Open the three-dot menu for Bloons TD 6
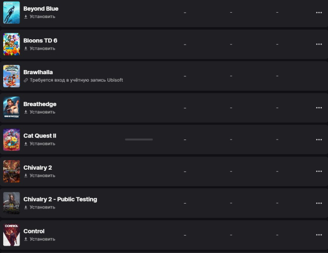The width and height of the screenshot is (328, 253). coord(319,44)
